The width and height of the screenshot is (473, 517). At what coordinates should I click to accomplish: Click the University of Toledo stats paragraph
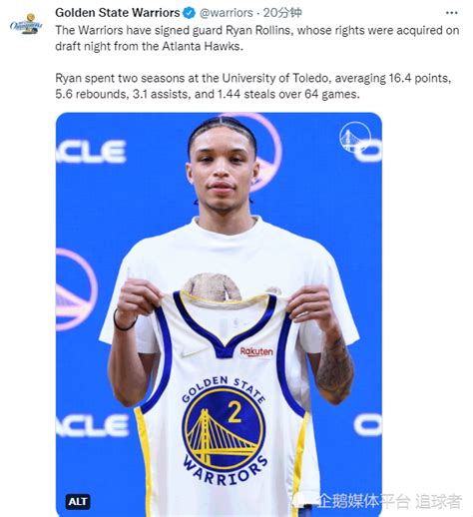pyautogui.click(x=253, y=86)
